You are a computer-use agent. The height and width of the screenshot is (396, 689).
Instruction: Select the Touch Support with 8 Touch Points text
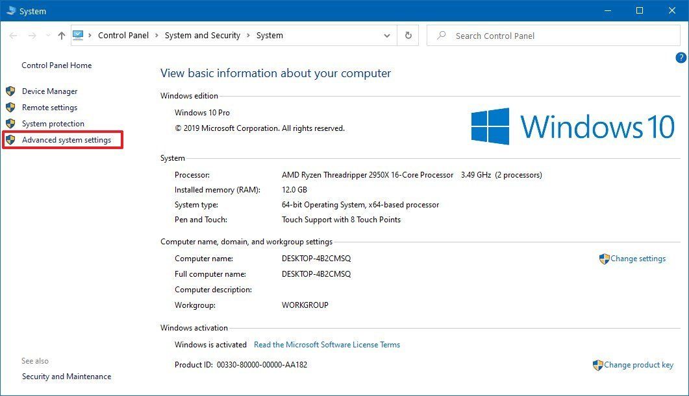pyautogui.click(x=342, y=220)
